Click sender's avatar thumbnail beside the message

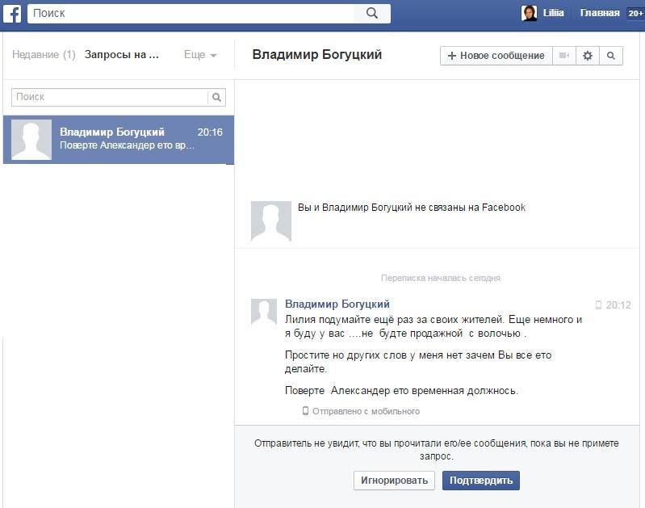[265, 312]
